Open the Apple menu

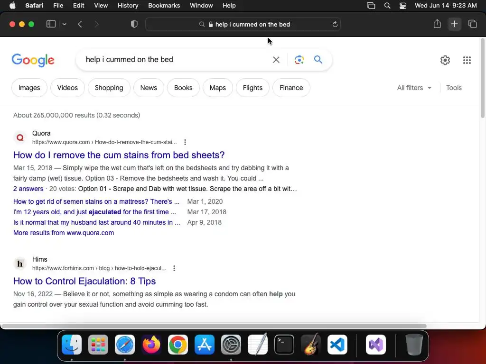(12, 6)
